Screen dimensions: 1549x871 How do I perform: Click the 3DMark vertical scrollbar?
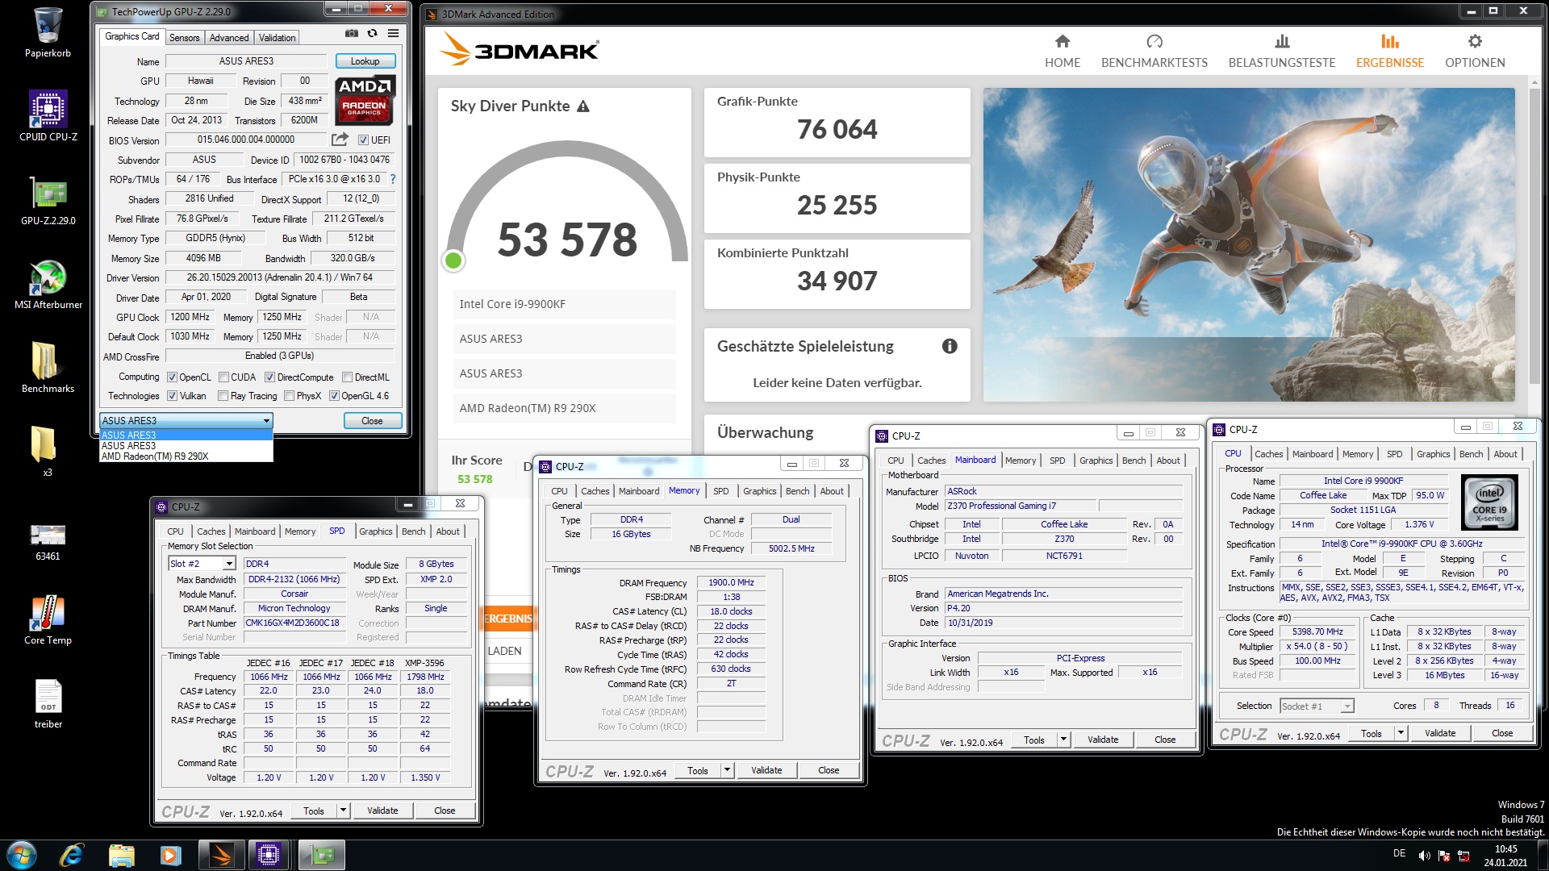tap(1534, 234)
